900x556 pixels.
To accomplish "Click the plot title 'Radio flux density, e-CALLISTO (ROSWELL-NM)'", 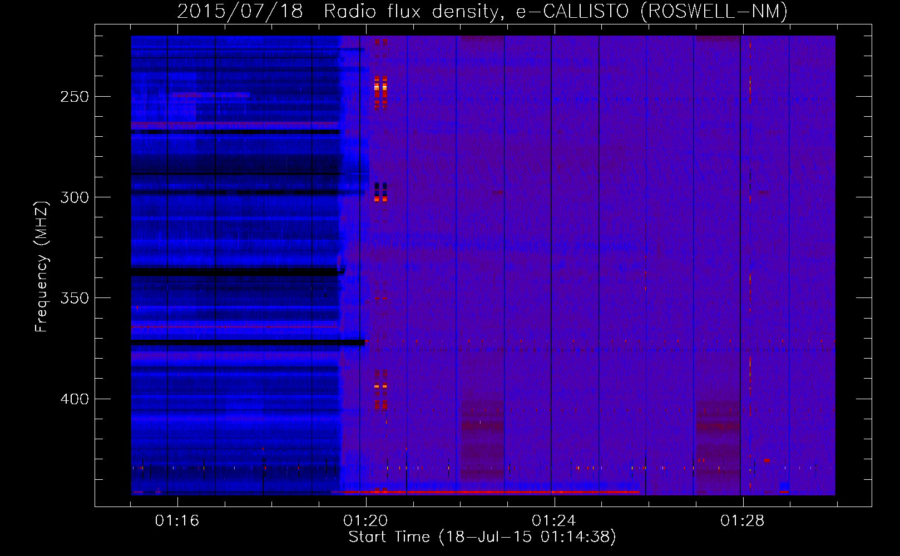I will click(556, 11).
